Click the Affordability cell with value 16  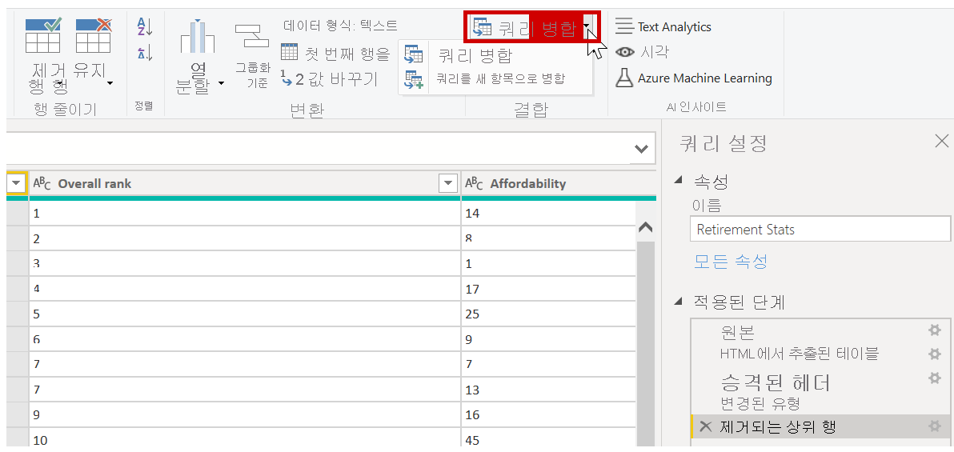click(548, 415)
